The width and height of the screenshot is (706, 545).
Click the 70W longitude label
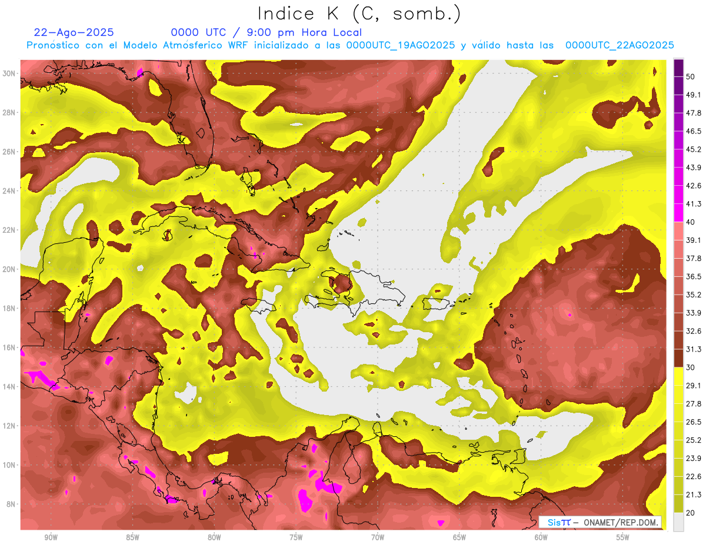tap(378, 537)
